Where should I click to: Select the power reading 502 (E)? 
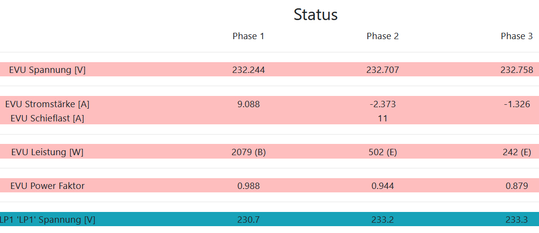click(382, 152)
